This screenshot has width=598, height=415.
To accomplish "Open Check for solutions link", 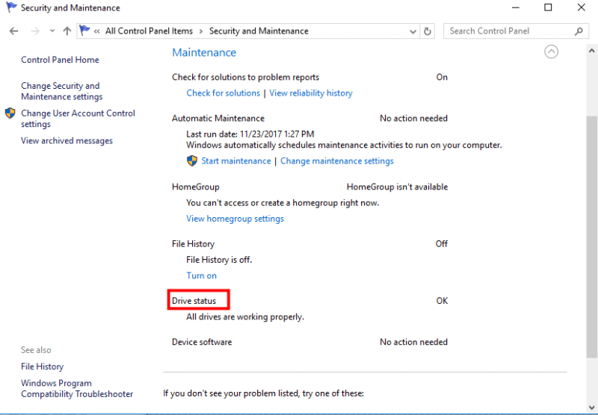I will coord(223,93).
